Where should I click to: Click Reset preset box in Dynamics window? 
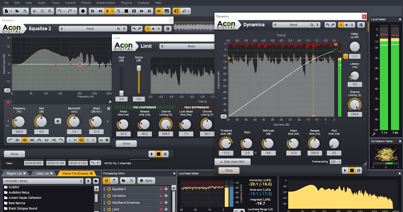[x=294, y=25]
